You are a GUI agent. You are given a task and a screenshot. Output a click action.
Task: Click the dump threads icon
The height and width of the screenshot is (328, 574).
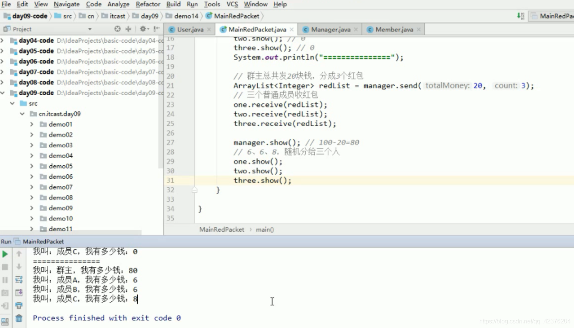(5, 293)
